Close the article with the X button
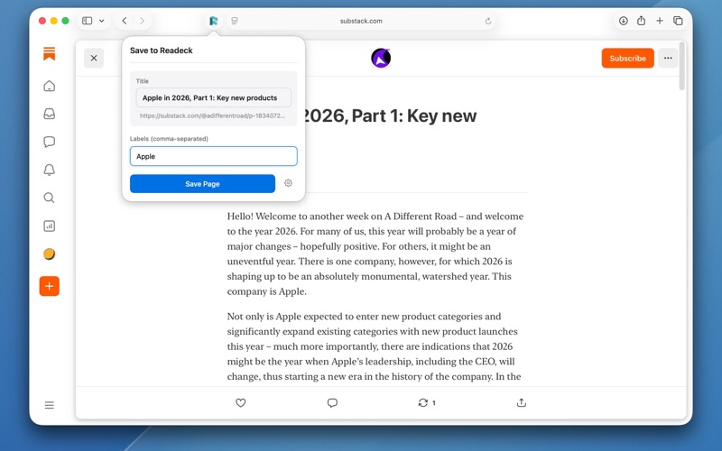Viewport: 722px width, 451px height. point(94,58)
